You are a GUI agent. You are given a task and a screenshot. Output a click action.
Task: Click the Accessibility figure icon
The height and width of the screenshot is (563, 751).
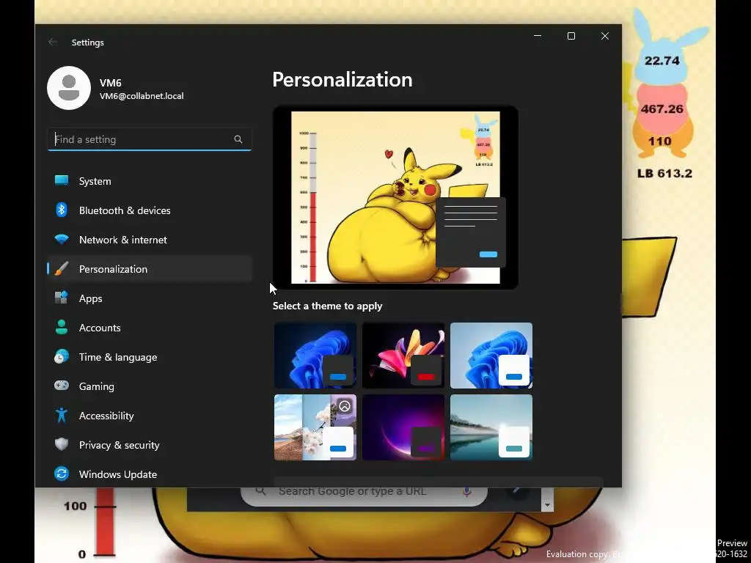pyautogui.click(x=62, y=415)
